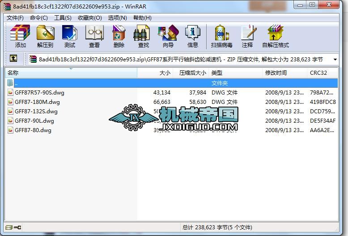Sort by Name (名称) column header
The width and height of the screenshot is (348, 236).
(x=71, y=73)
